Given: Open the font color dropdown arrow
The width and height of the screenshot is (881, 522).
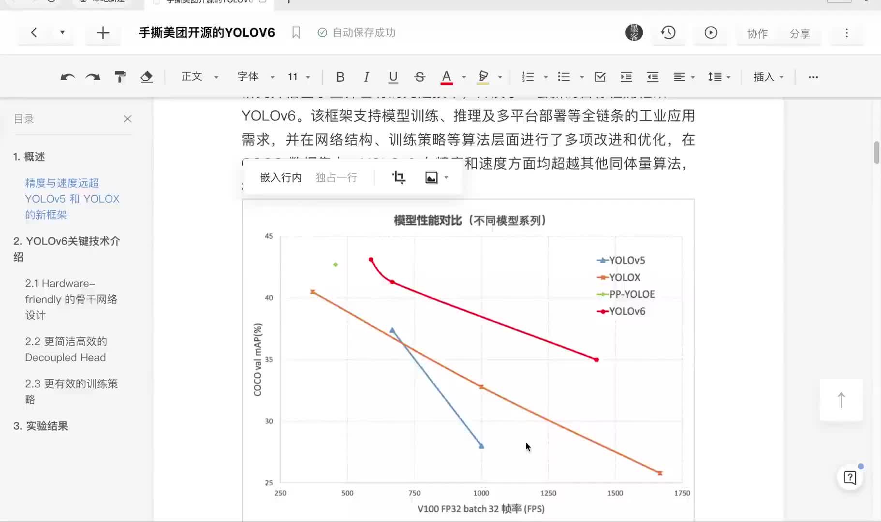Looking at the screenshot, I should click(464, 77).
